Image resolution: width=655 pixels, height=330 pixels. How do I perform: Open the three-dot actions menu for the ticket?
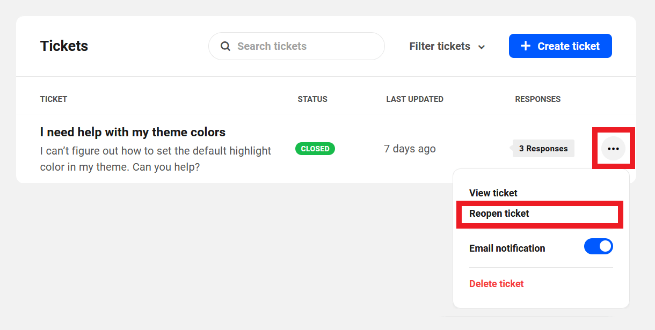[614, 149]
